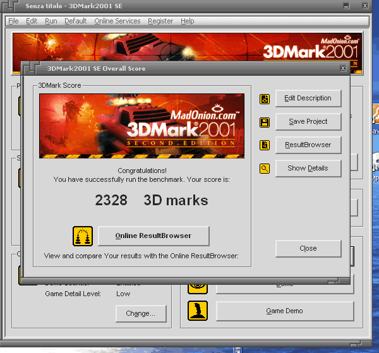The height and width of the screenshot is (353, 379).
Task: Click the '3D marks' score label
Action: point(176,201)
